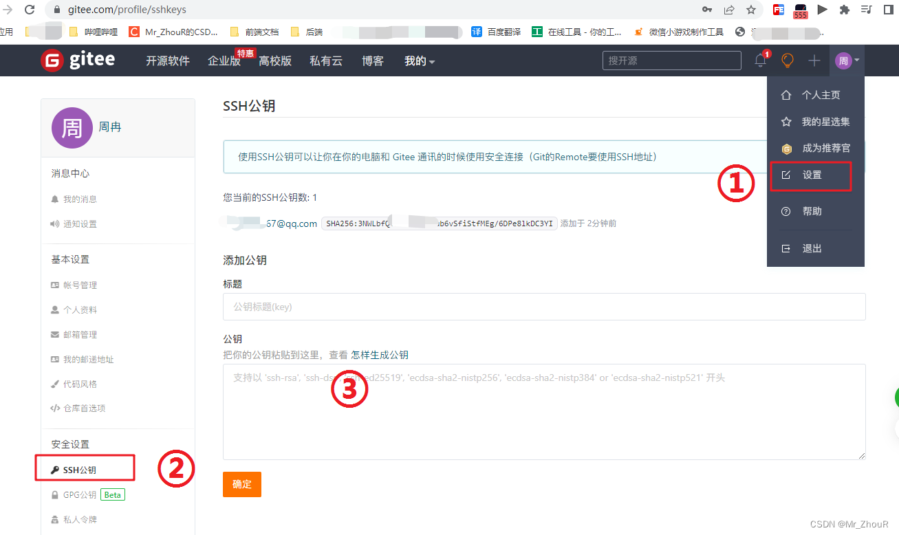899x535 pixels.
Task: Open the extension with 555 badge
Action: [x=801, y=11]
